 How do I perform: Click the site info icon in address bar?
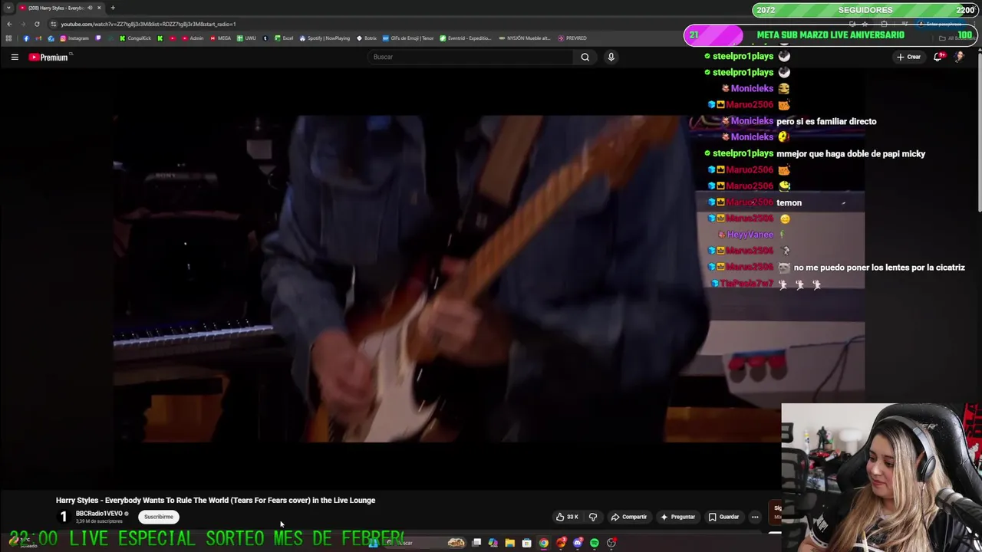53,24
